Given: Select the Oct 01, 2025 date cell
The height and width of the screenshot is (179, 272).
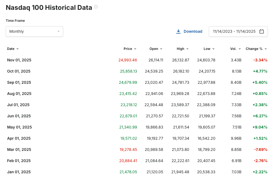Looking at the screenshot, I should (x=19, y=71).
